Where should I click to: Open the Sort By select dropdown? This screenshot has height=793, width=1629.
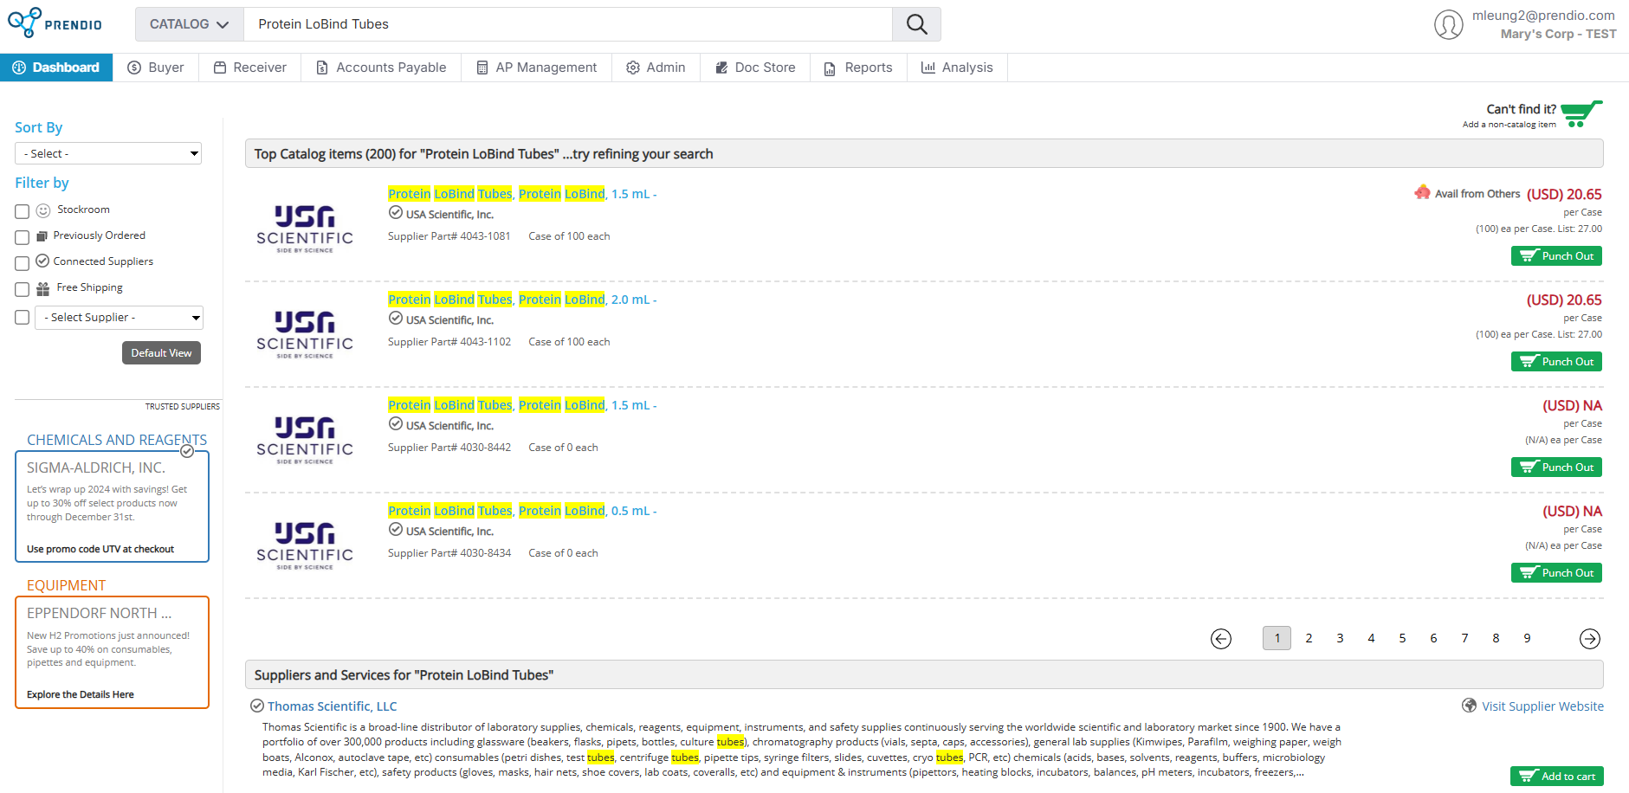pyautogui.click(x=108, y=153)
